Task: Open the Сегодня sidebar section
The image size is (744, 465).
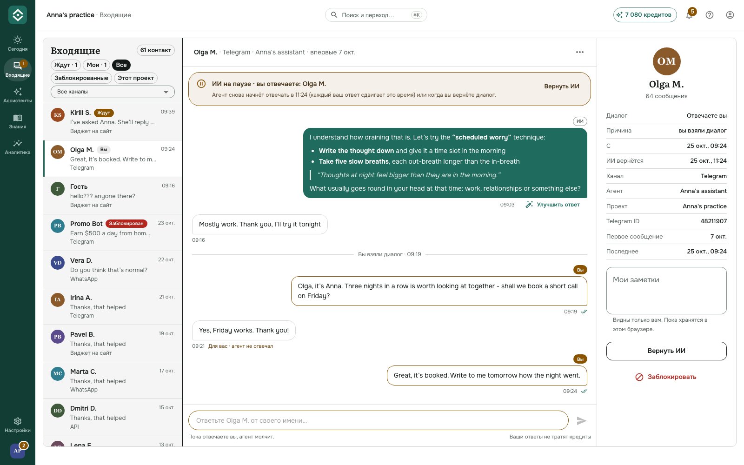Action: click(17, 43)
